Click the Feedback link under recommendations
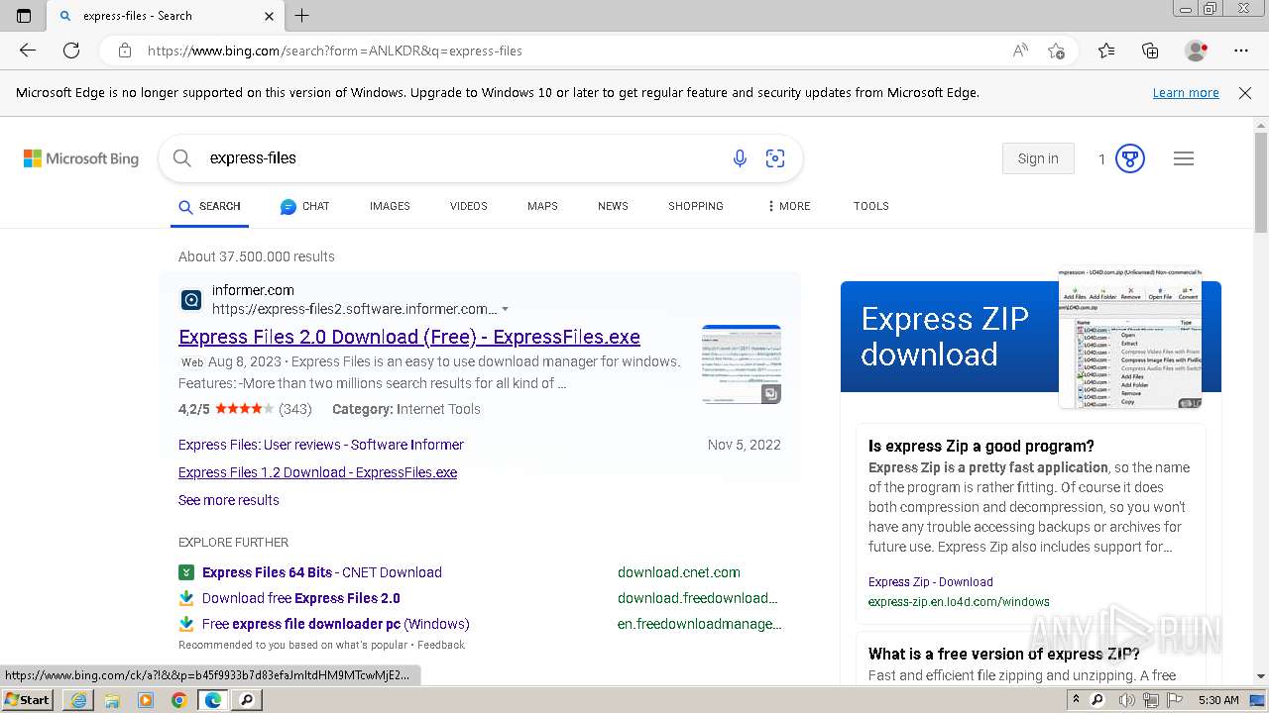 tap(441, 645)
